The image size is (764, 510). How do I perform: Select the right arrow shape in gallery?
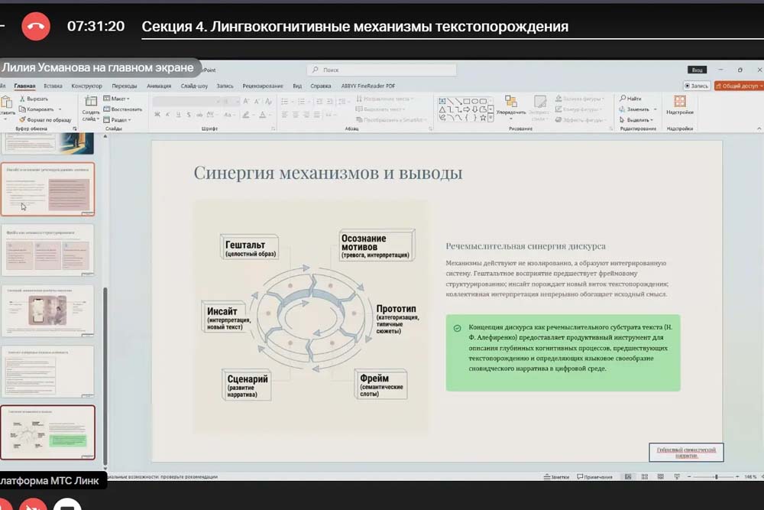pyautogui.click(x=466, y=109)
